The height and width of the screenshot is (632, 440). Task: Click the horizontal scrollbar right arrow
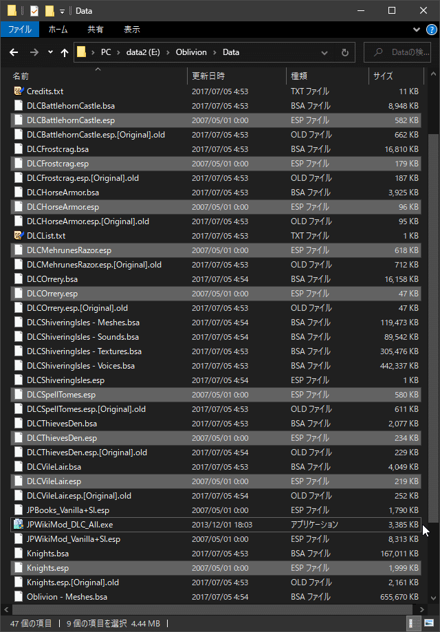422,609
